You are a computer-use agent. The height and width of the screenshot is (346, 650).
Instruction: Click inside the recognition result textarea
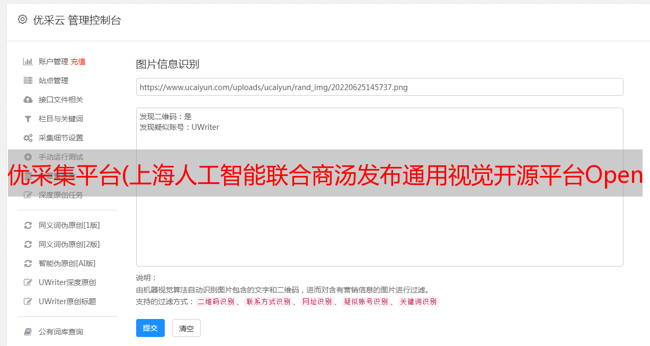(x=379, y=187)
